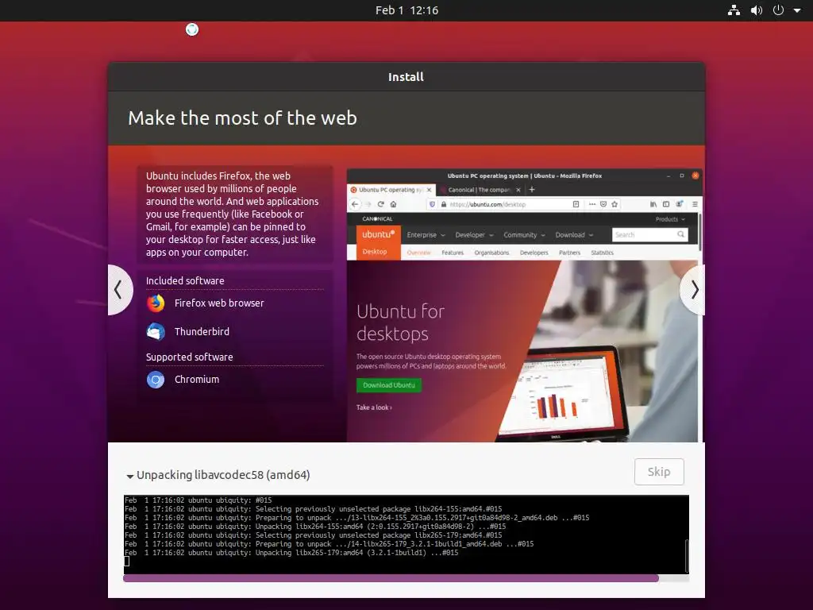Screen dimensions: 813x610
Task: Go to next slide with right arrow
Action: (x=693, y=289)
